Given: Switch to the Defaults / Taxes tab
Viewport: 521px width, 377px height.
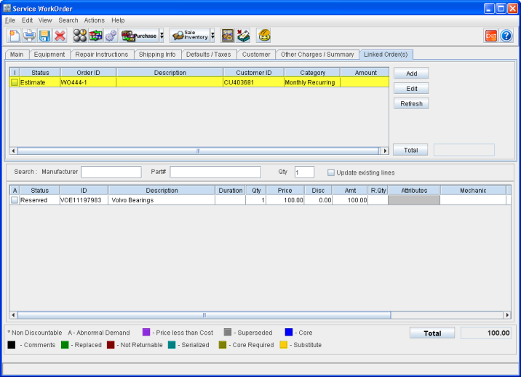Looking at the screenshot, I should [x=208, y=55].
